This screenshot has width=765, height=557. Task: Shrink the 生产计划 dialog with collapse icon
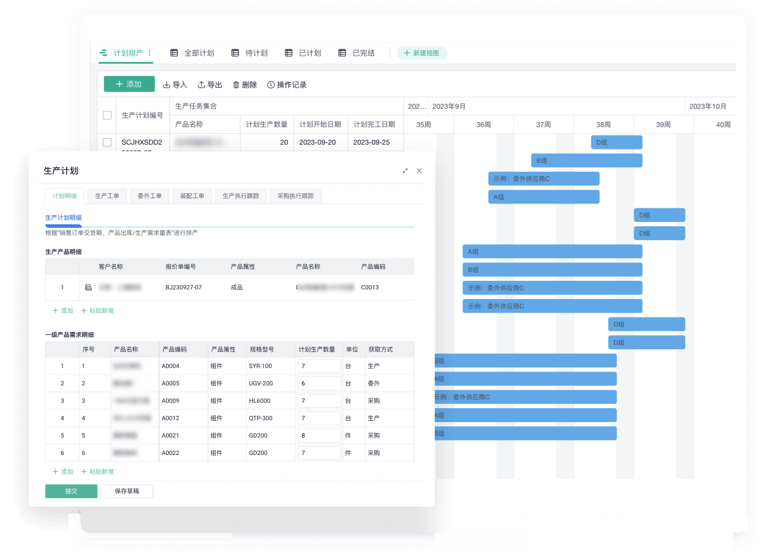point(405,171)
